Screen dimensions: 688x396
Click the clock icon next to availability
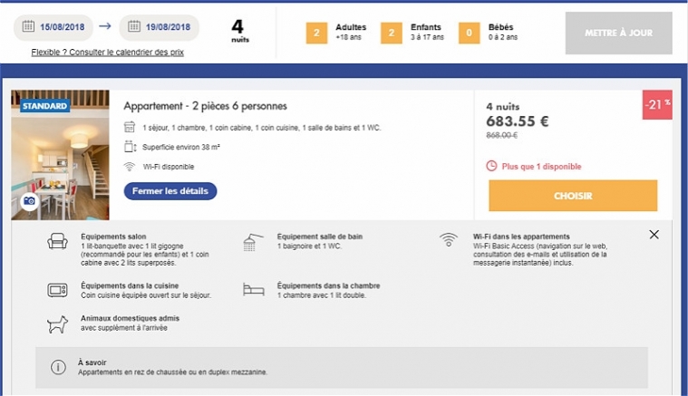(x=491, y=166)
